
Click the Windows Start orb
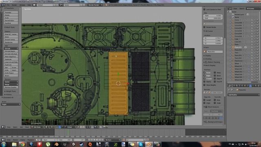pyautogui.click(x=4, y=144)
